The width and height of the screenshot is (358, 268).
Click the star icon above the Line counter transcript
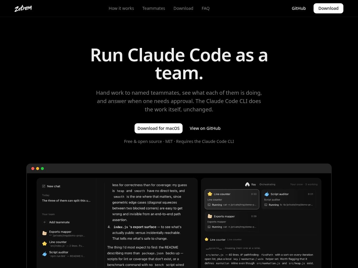206,239
